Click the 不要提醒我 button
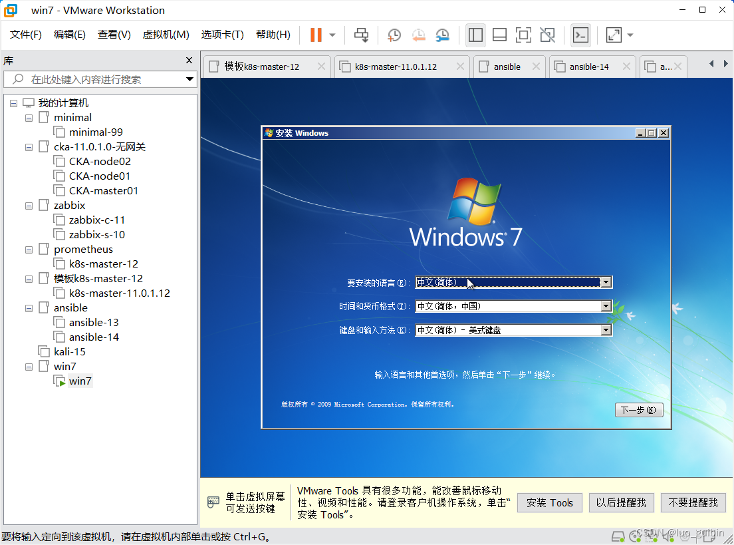Image resolution: width=734 pixels, height=545 pixels. (693, 503)
